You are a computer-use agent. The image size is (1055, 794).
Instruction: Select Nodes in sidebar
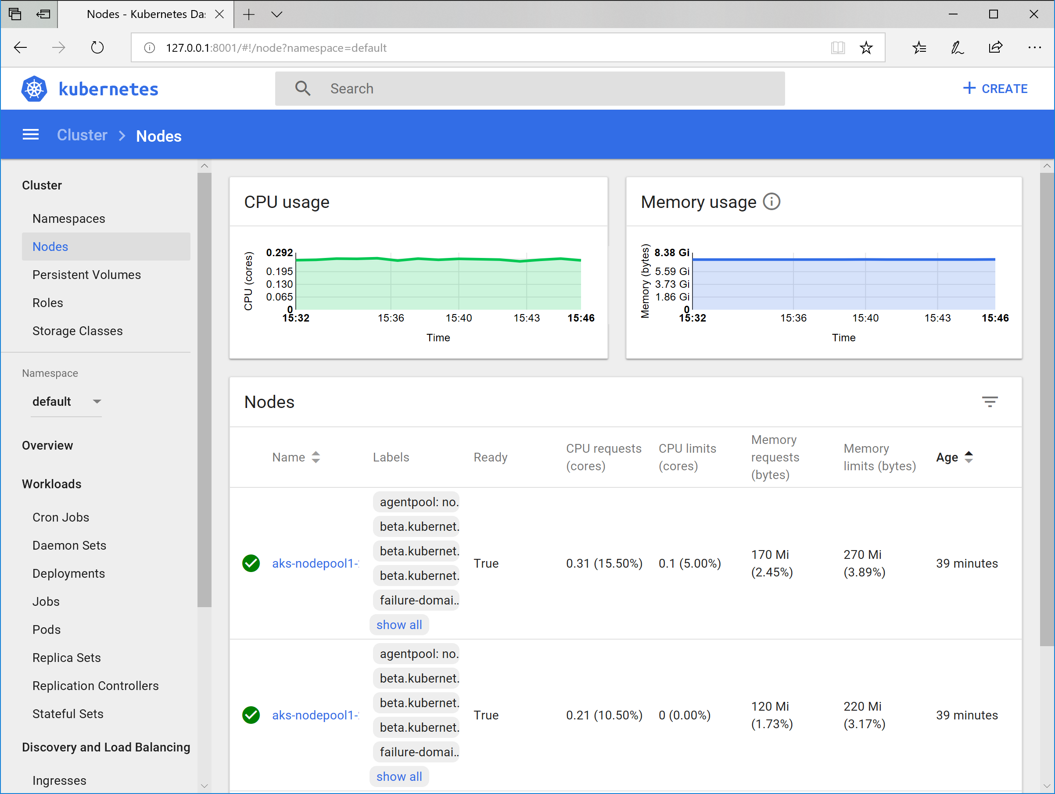[106, 247]
